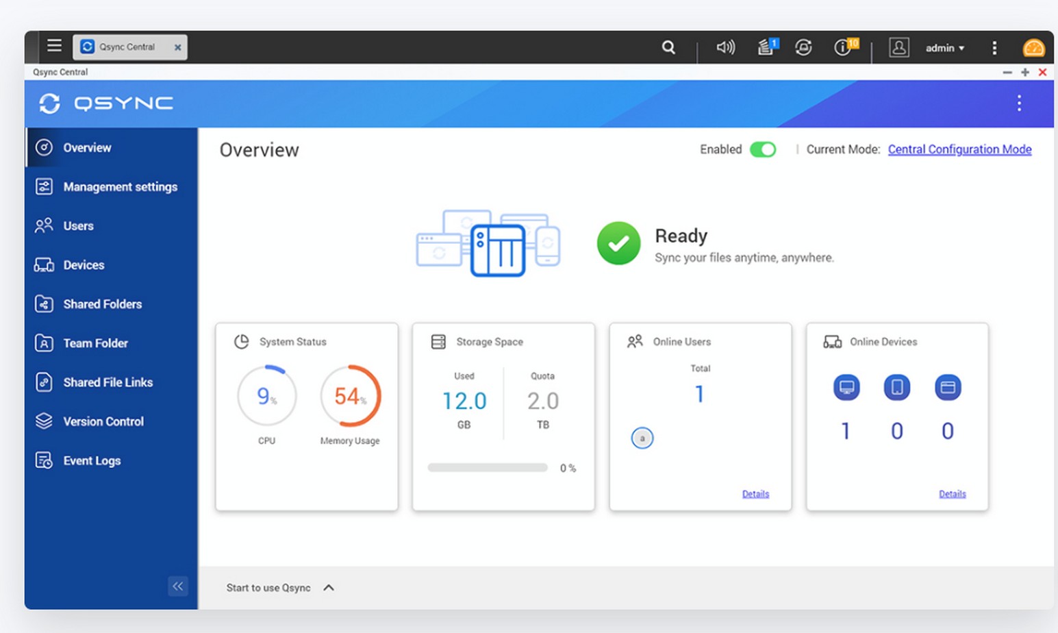Click the Overview page heading
This screenshot has height=633, width=1058.
[x=259, y=150]
